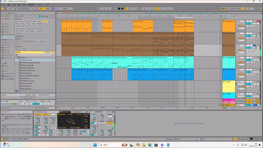Start playback with the green Play button
The image size is (263, 148).
116,8
